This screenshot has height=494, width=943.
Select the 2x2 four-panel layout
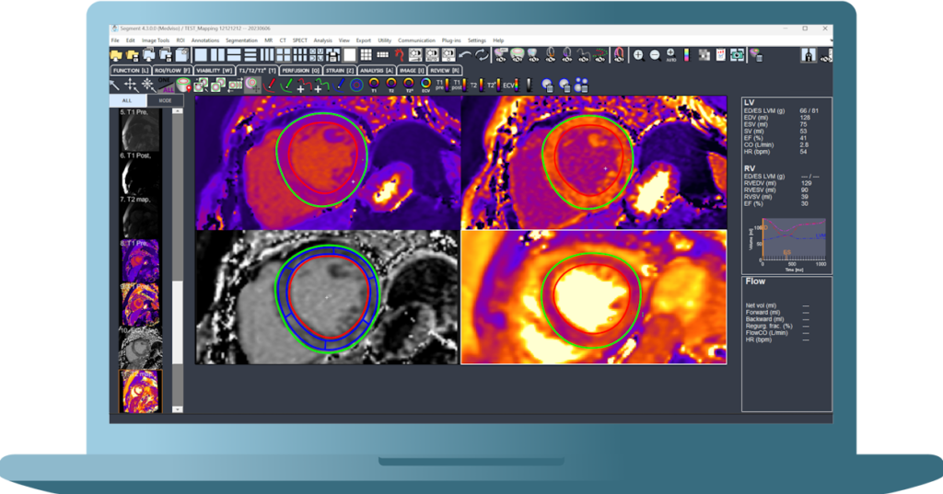284,55
